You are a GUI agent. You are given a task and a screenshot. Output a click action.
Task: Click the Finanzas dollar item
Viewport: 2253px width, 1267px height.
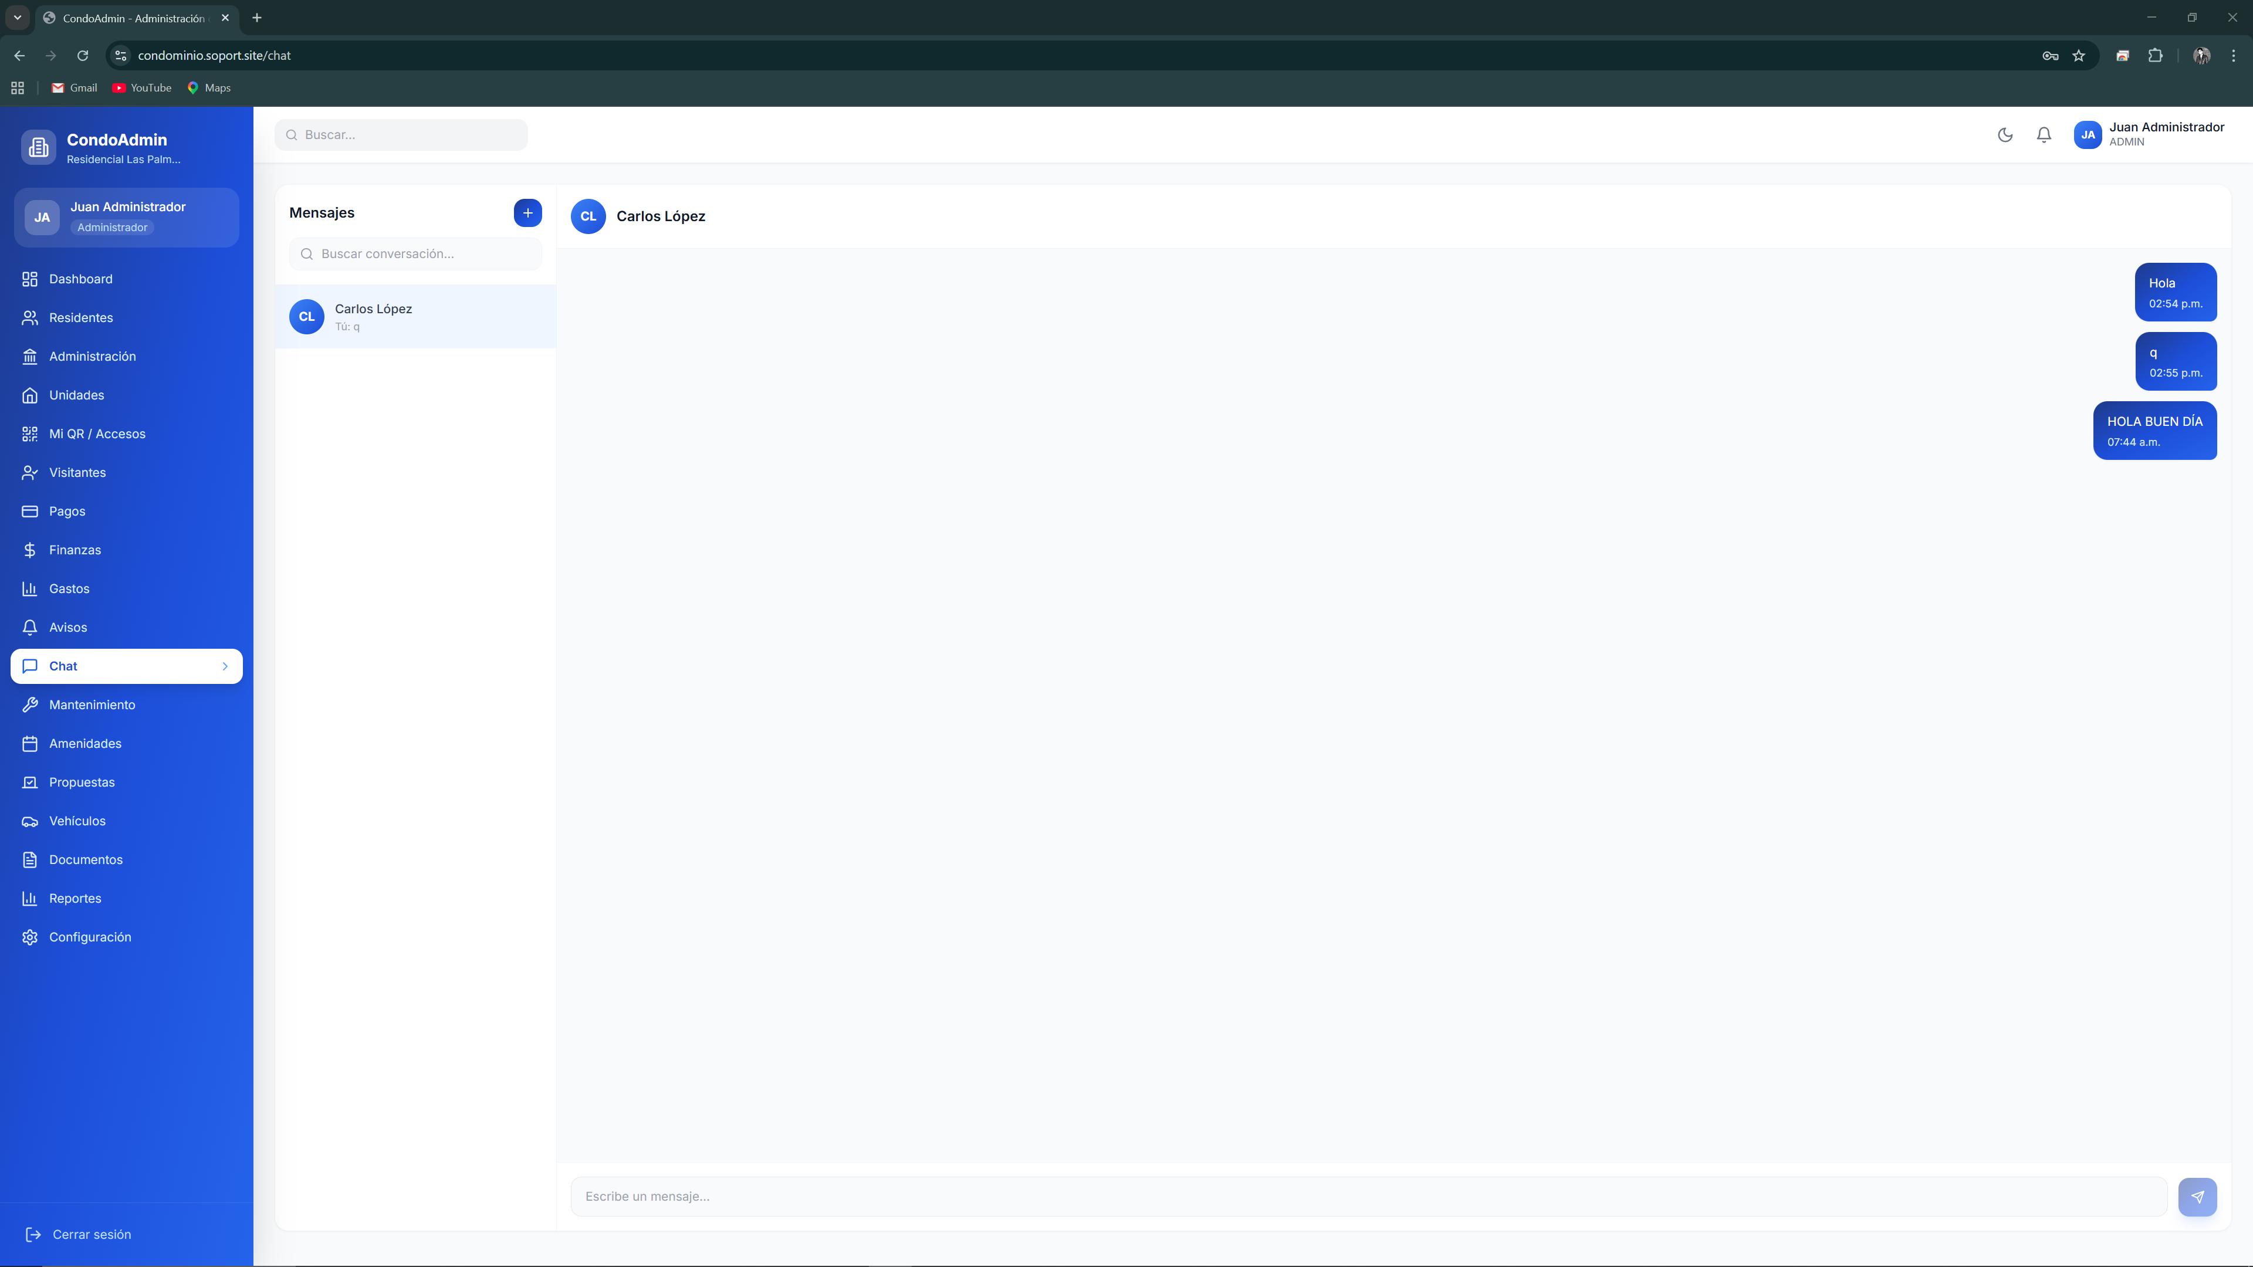[75, 550]
